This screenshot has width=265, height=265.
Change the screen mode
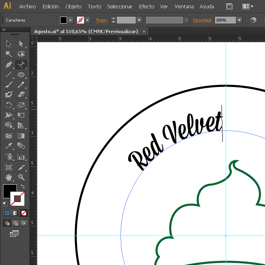pos(14,234)
